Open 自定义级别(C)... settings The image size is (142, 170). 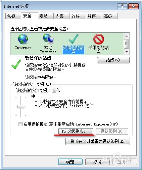pyautogui.click(x=76, y=131)
